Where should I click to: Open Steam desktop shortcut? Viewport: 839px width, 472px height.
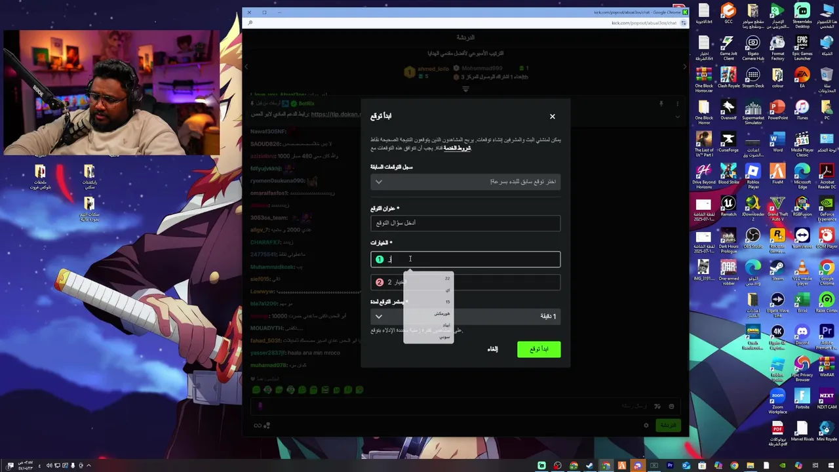pos(777,270)
